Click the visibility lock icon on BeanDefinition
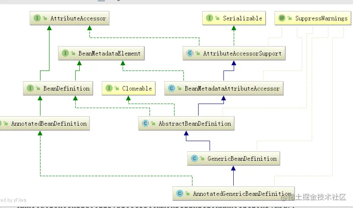Screen dimensions: 353x208 point(38,88)
